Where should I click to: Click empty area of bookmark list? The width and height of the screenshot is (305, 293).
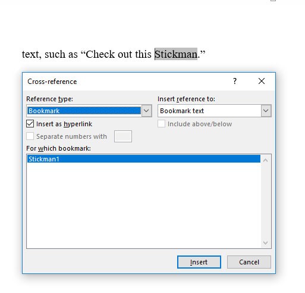pyautogui.click(x=144, y=204)
